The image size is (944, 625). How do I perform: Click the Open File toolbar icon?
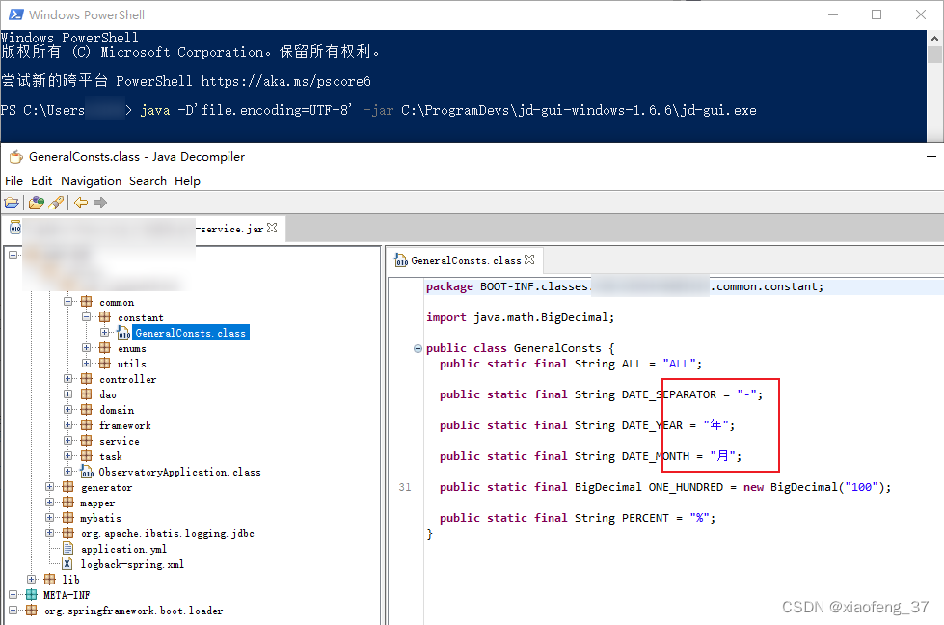click(12, 203)
